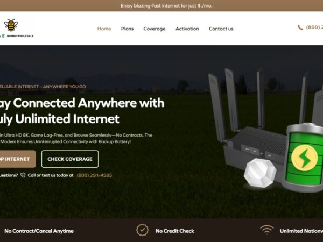Click the Nomad Wholesale logo text
This screenshot has height=242, width=323.
(20, 36)
